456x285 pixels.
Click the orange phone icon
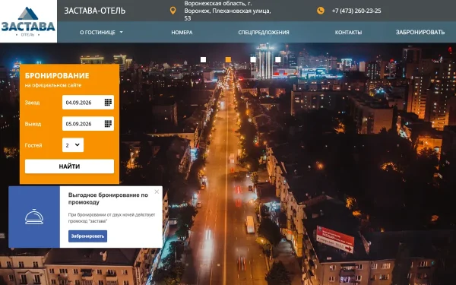pos(321,11)
